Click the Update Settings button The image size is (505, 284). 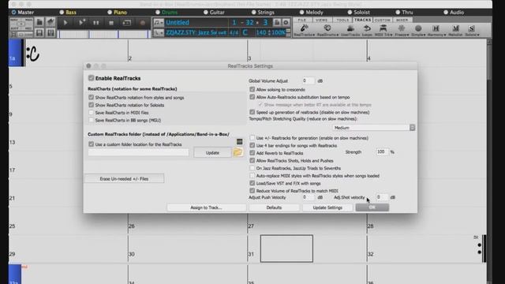point(327,207)
